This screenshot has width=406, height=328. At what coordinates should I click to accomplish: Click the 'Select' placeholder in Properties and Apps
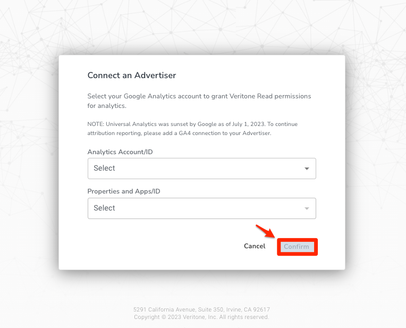point(104,208)
